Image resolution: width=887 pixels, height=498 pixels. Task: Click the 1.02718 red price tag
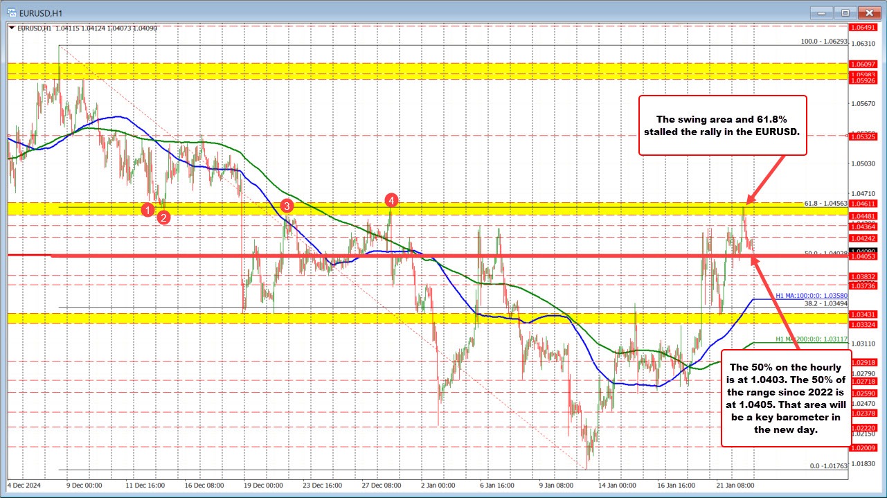tap(865, 382)
